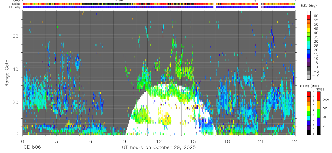332x153 pixels.
Task: Click the Range Gate y-axis label
Action: (x=7, y=73)
